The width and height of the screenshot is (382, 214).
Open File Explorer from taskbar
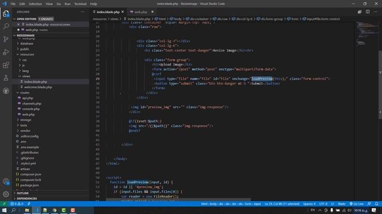pos(27,210)
